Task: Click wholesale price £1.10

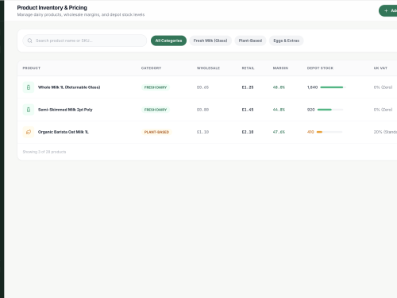Action: [202, 132]
